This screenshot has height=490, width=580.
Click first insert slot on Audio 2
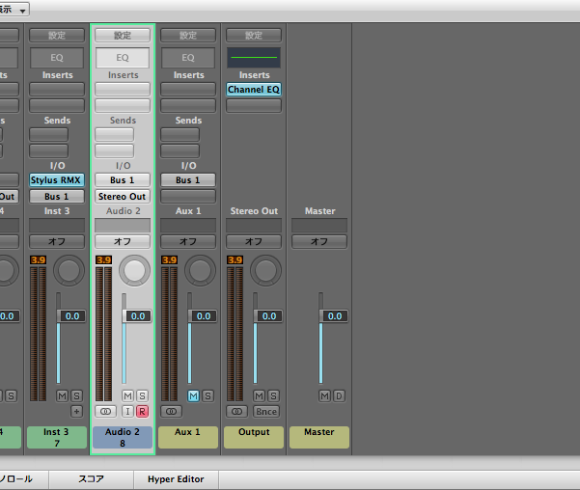tap(123, 90)
